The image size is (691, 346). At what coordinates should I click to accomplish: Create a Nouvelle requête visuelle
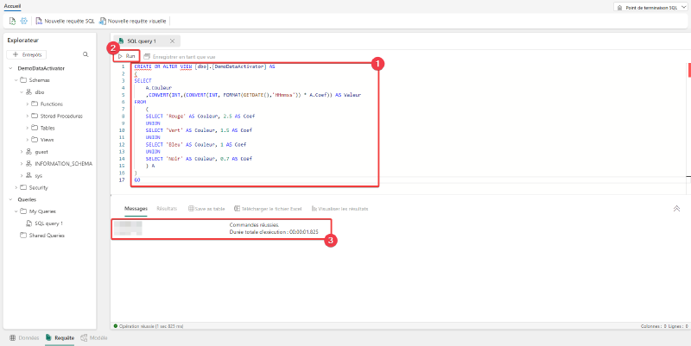133,21
